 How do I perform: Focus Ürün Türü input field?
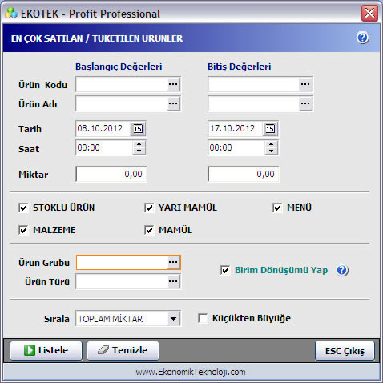pos(122,281)
